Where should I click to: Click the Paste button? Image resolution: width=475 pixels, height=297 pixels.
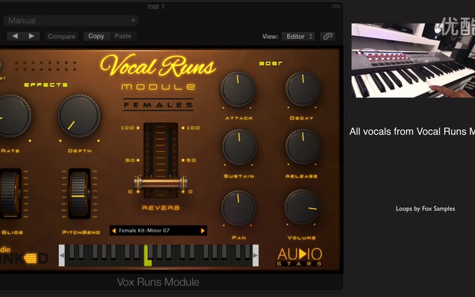click(x=123, y=36)
